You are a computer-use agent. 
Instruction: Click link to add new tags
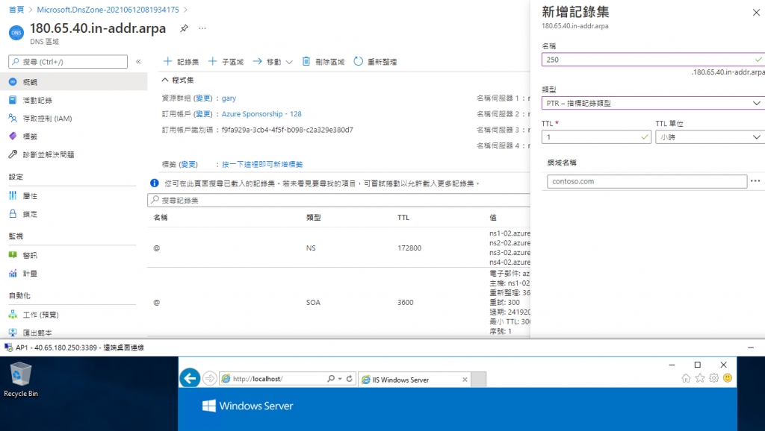262,164
